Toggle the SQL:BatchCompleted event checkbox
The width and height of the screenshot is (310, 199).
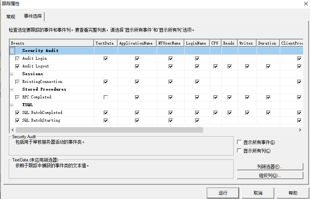click(x=17, y=113)
